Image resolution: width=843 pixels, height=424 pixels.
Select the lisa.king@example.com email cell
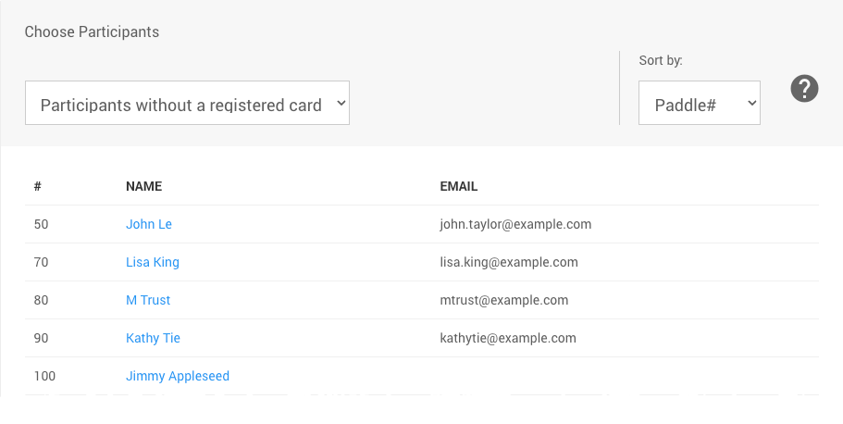point(509,262)
